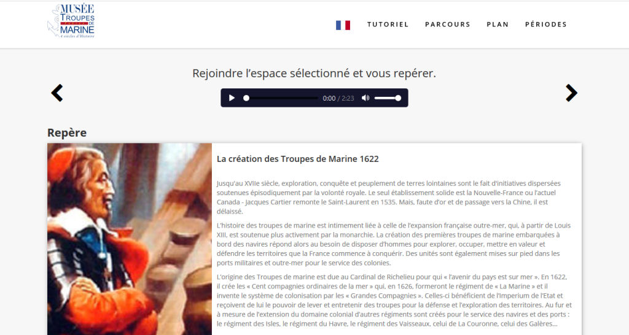Click the audio progress position knob
The image size is (629, 335).
point(246,98)
